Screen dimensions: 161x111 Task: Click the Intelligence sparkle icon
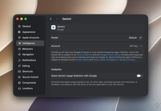point(19,43)
